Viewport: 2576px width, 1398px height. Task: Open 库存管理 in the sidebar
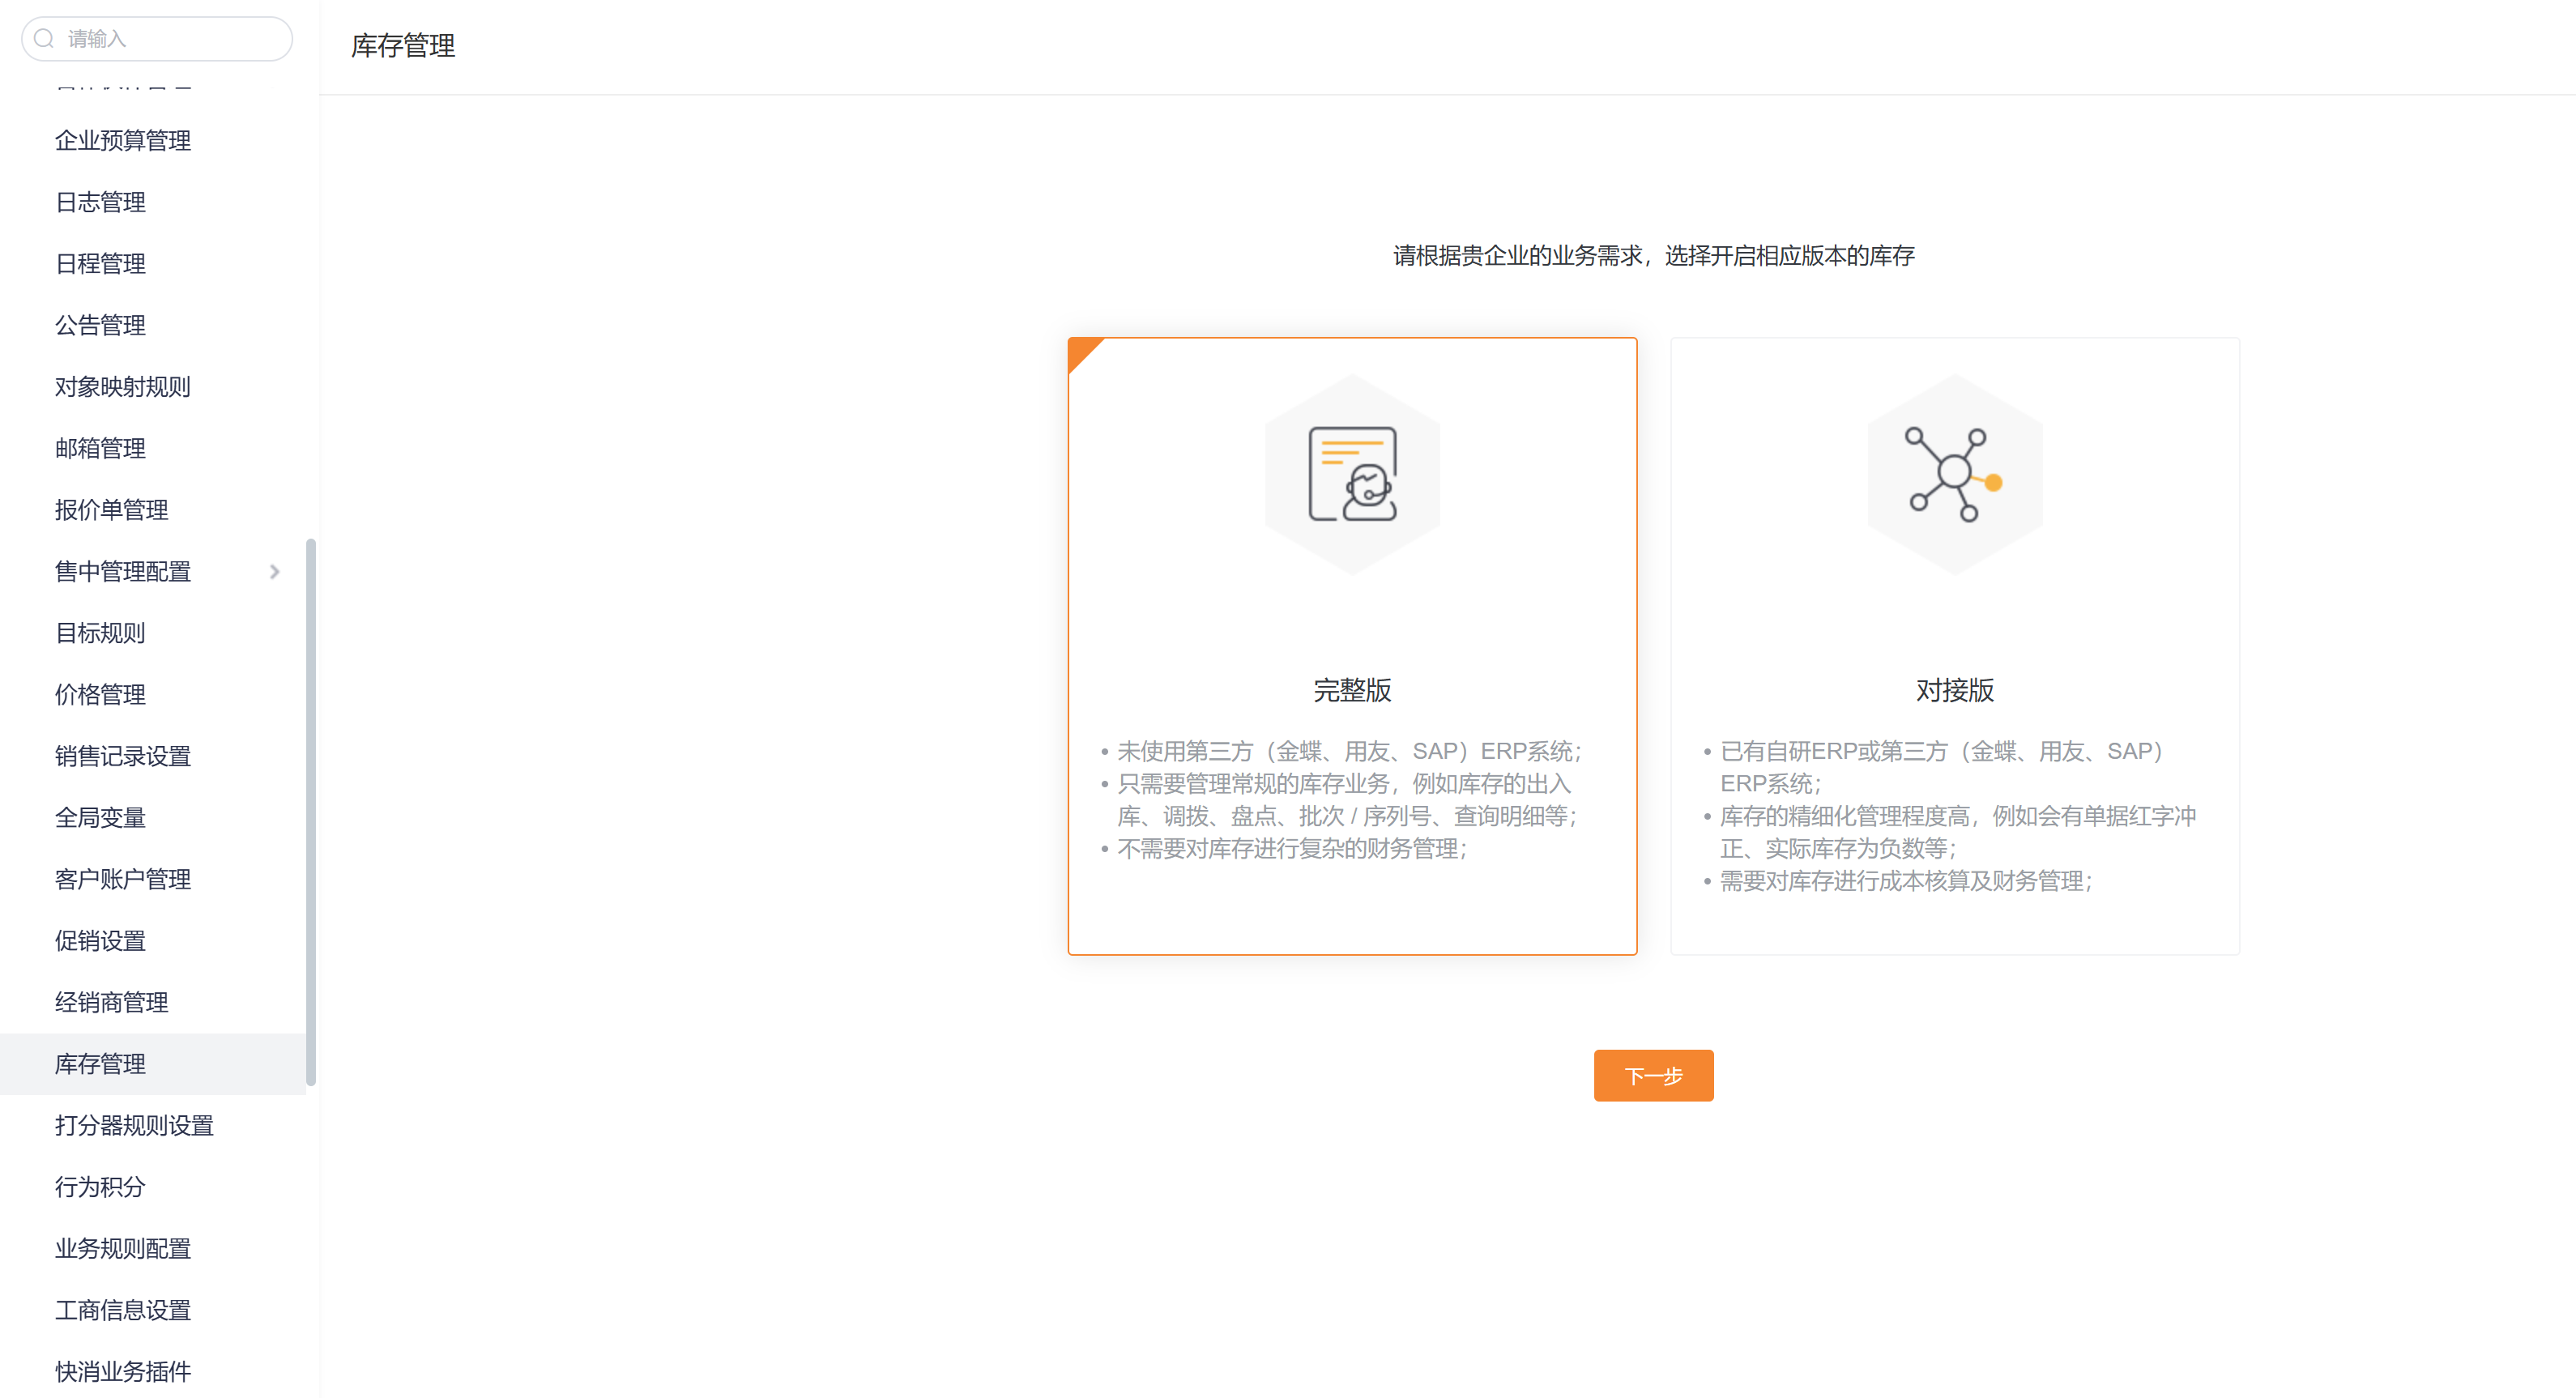(100, 1064)
